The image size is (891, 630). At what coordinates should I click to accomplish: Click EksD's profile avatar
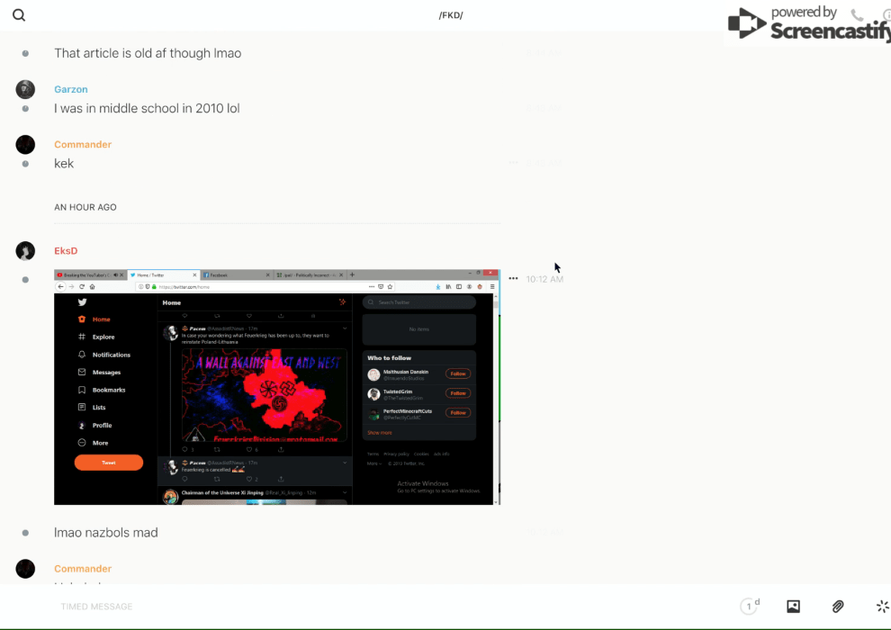point(25,251)
